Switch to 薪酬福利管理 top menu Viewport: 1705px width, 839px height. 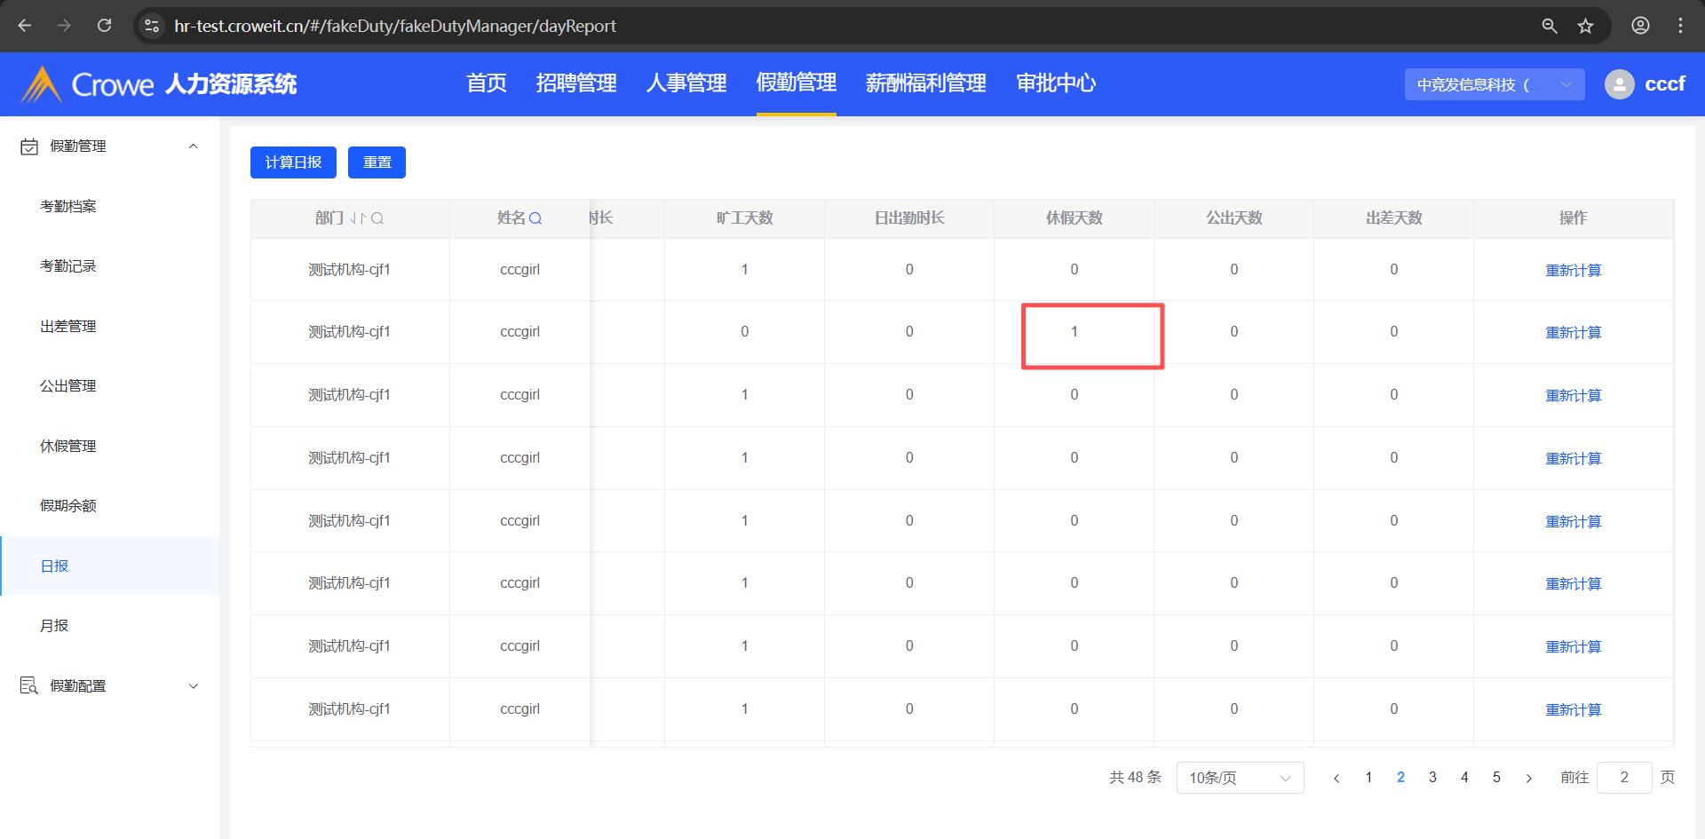click(925, 83)
